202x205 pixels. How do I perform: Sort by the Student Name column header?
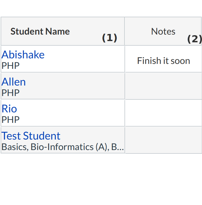tap(40, 31)
